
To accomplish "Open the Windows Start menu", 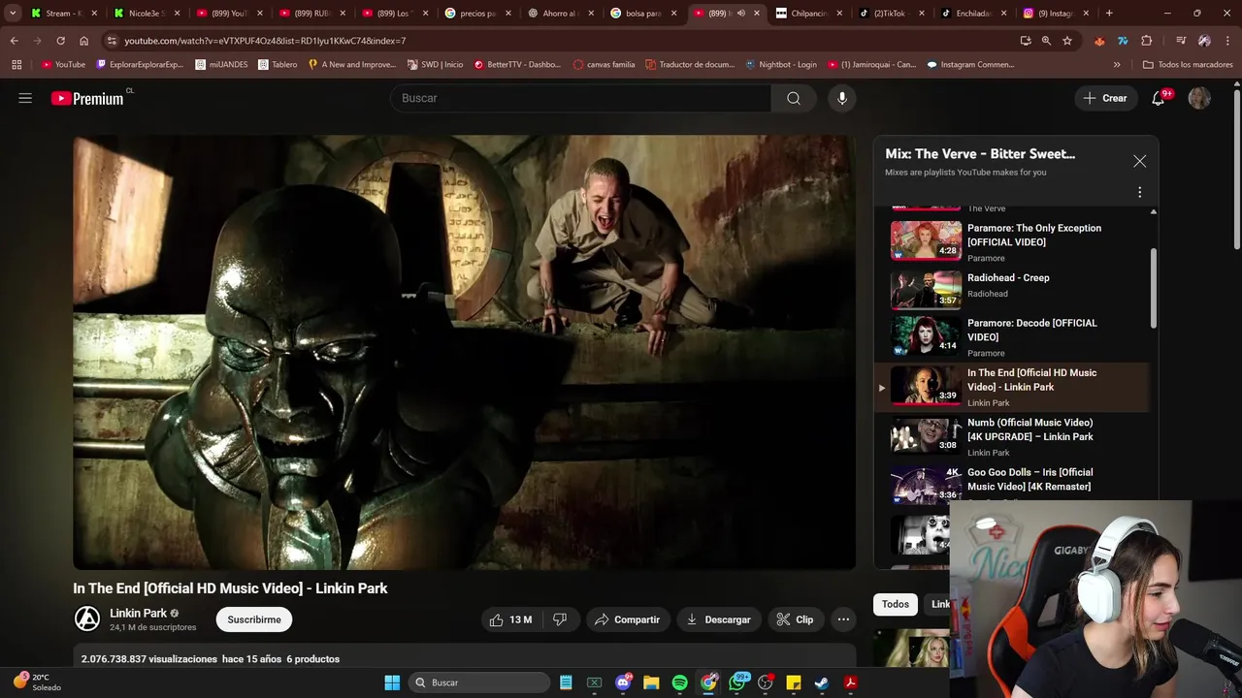I will pos(392,682).
